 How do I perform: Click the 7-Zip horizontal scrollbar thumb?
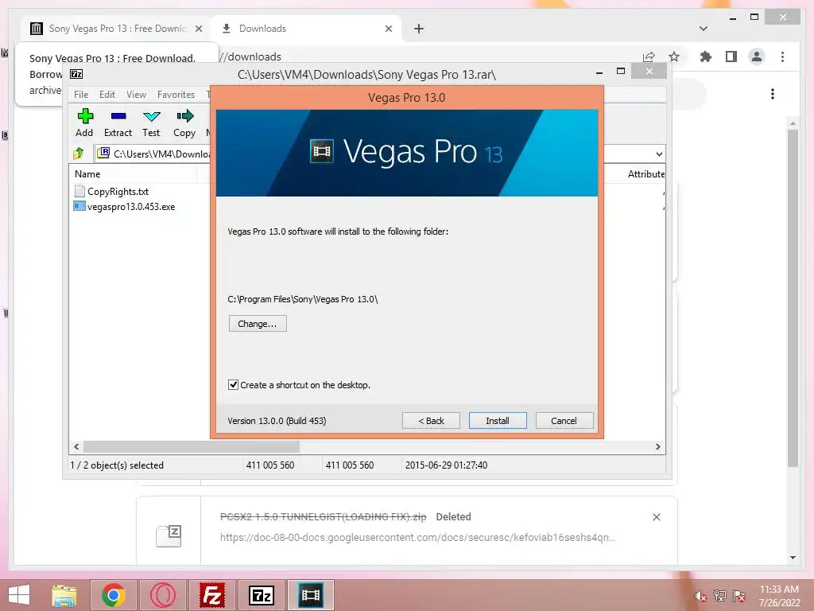click(x=192, y=447)
